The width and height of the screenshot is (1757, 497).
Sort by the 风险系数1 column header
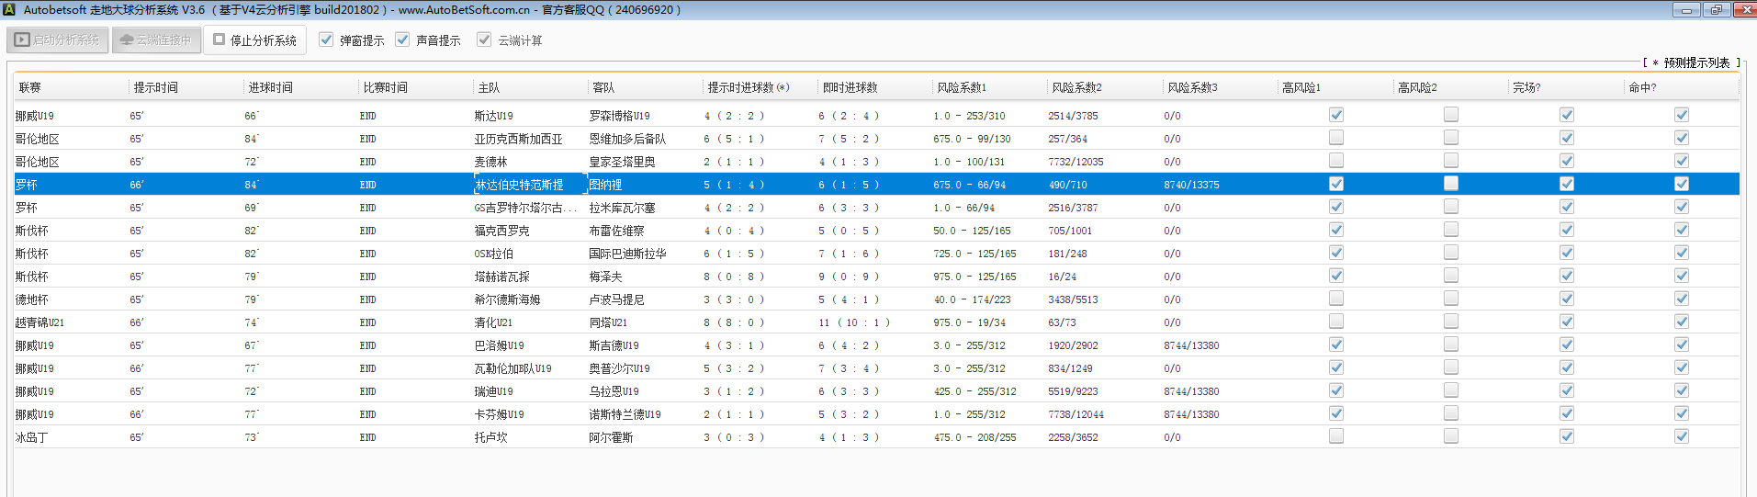962,87
